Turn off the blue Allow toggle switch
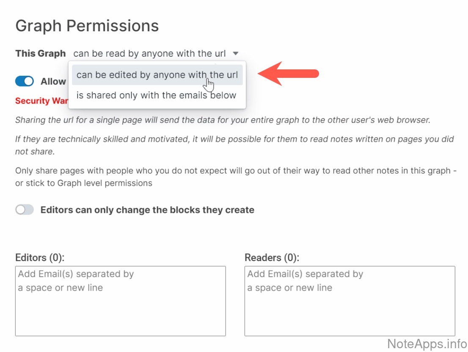The width and height of the screenshot is (468, 352). pos(25,81)
